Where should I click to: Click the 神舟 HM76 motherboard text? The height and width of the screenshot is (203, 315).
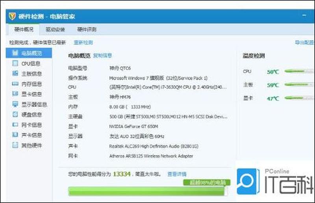point(120,97)
